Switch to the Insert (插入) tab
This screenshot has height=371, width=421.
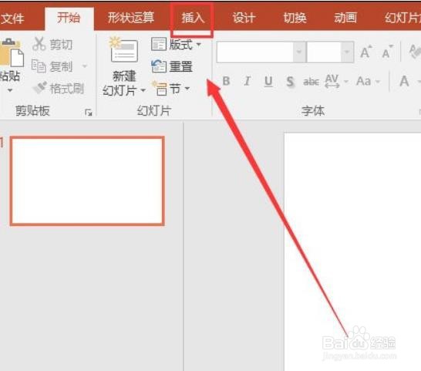(193, 18)
